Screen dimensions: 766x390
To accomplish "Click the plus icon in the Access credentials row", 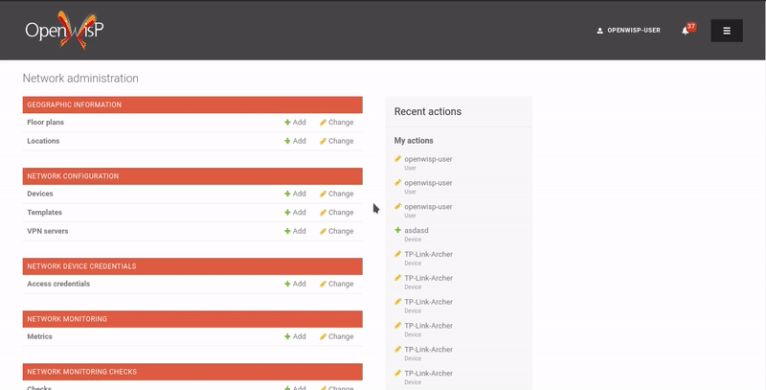I will click(287, 284).
